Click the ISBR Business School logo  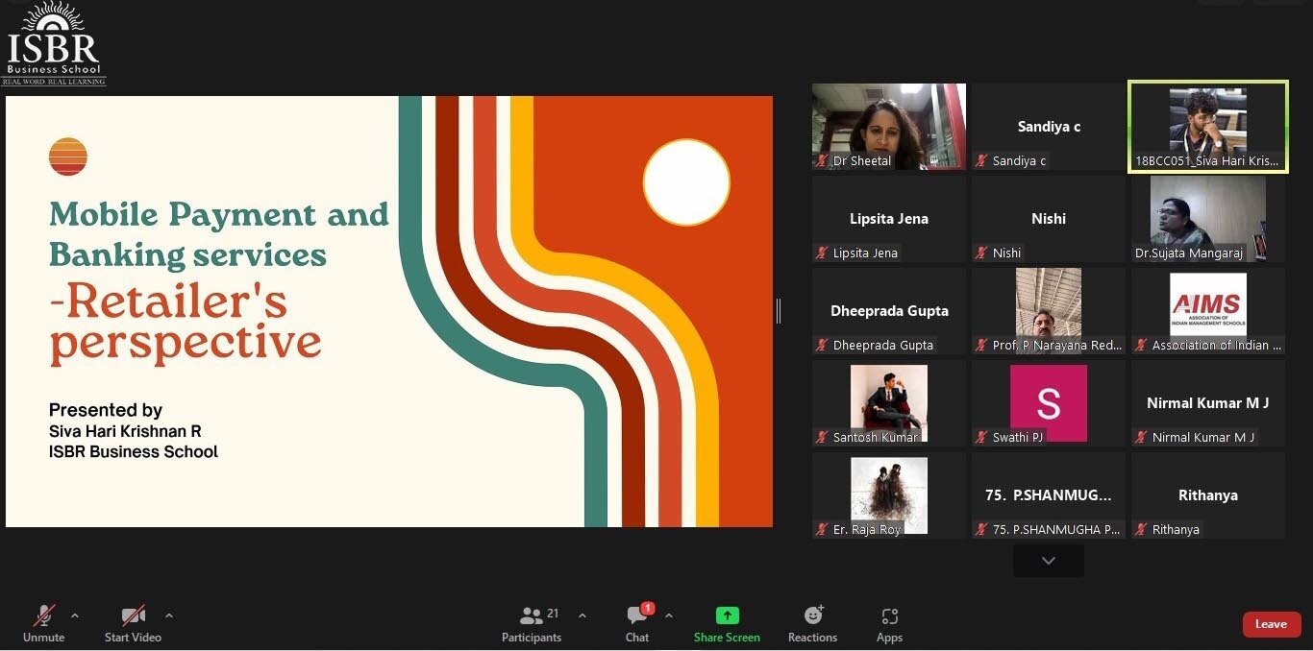(x=54, y=44)
